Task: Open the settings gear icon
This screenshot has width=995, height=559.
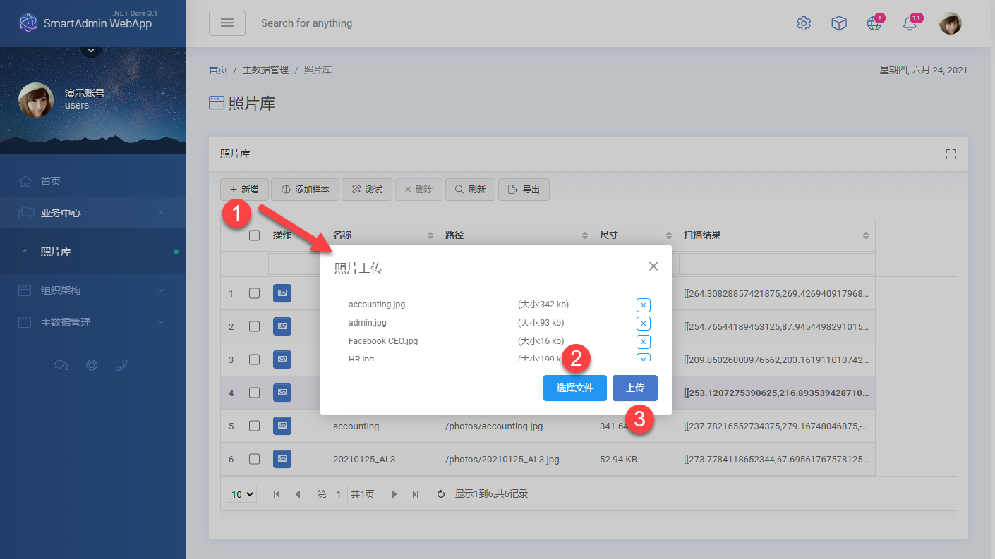Action: pos(804,23)
